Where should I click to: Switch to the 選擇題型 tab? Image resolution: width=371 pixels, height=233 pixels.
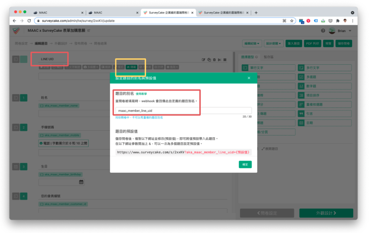249,57
